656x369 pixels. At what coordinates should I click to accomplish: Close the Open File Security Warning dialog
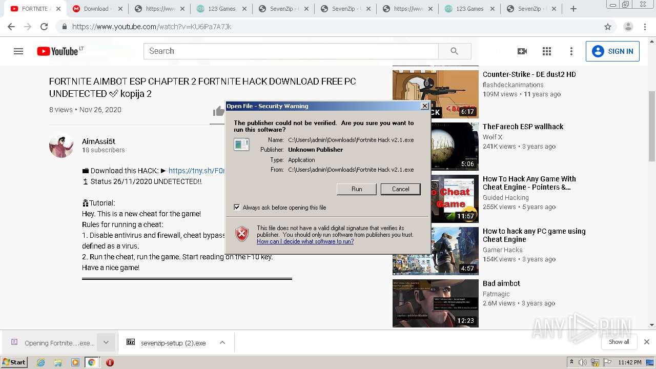[424, 106]
